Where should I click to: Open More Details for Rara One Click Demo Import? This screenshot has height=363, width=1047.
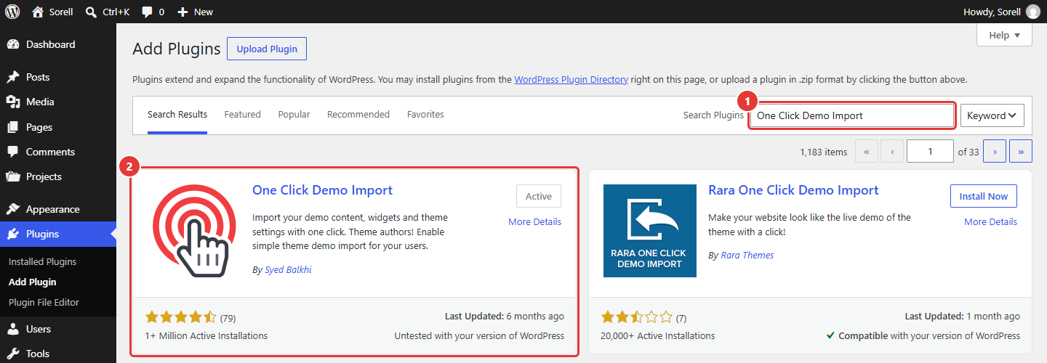(990, 221)
